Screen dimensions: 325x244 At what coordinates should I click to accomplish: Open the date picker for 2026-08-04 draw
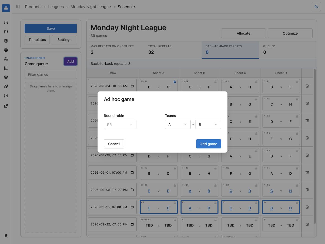(132, 86)
